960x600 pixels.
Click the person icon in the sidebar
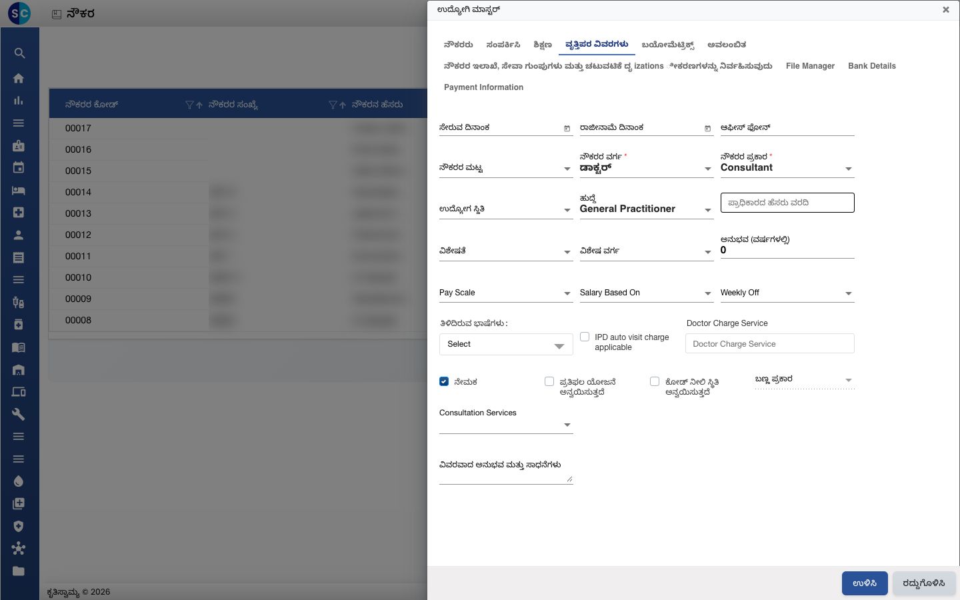pyautogui.click(x=19, y=235)
